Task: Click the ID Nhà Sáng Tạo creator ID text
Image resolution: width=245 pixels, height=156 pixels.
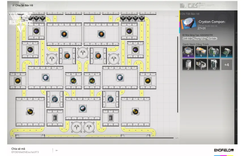Action: point(197,35)
